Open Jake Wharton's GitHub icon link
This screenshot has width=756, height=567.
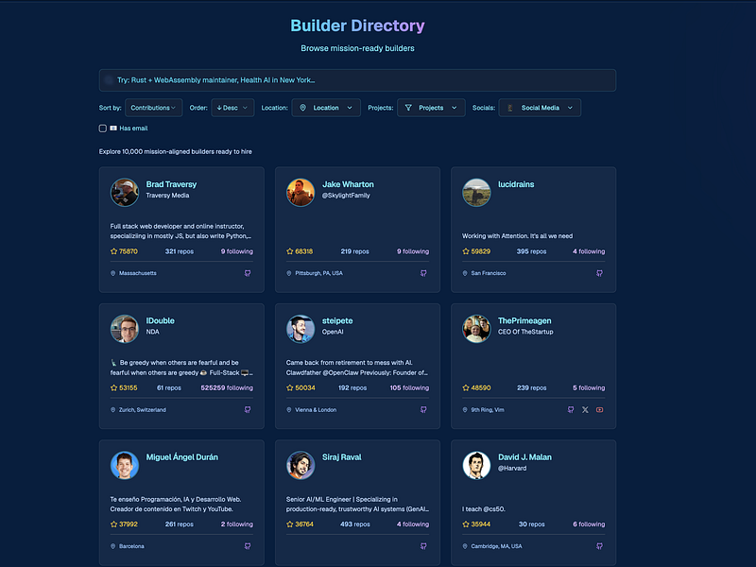pyautogui.click(x=423, y=273)
